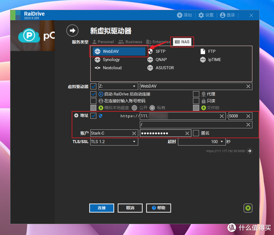Click the pCloud logo thumbnail

click(33, 36)
